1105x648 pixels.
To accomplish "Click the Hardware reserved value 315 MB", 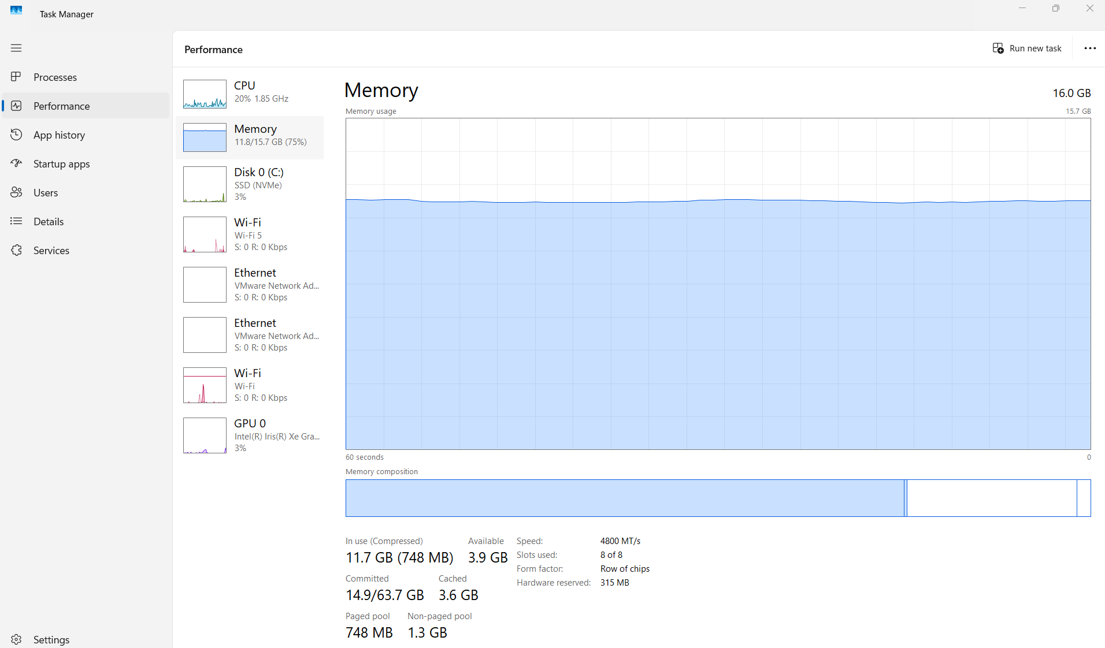I will pos(615,583).
